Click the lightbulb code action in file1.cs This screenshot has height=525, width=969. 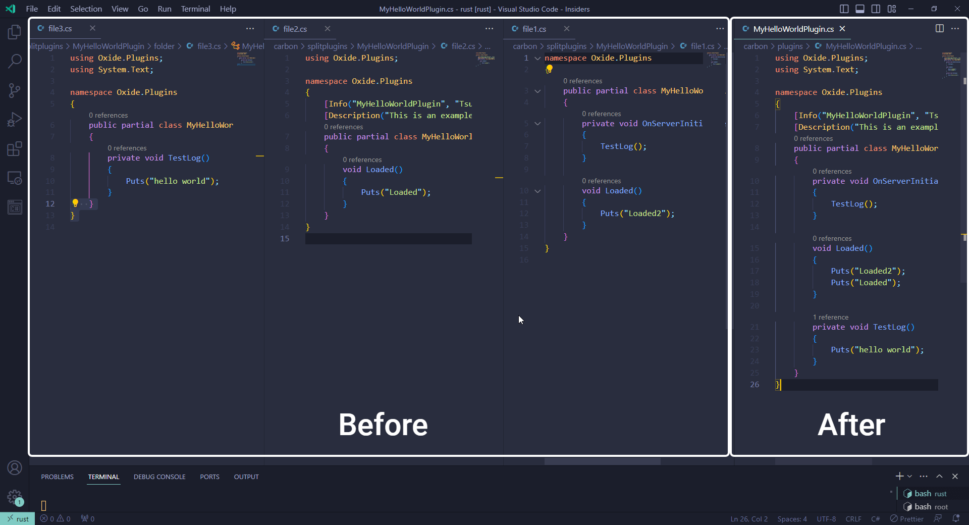coord(549,69)
